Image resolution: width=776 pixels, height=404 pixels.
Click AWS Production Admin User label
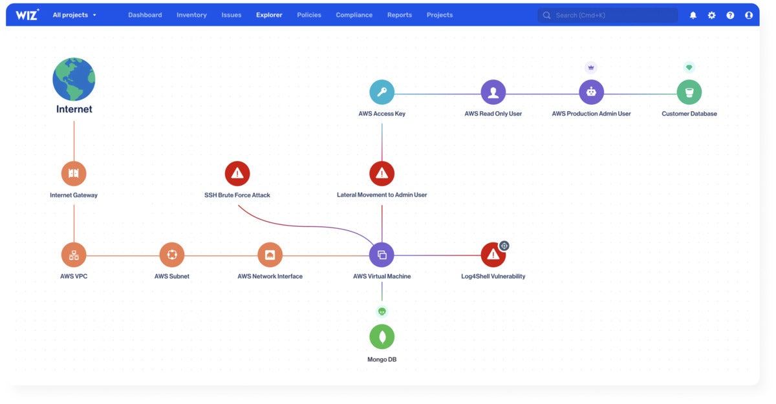click(x=591, y=114)
